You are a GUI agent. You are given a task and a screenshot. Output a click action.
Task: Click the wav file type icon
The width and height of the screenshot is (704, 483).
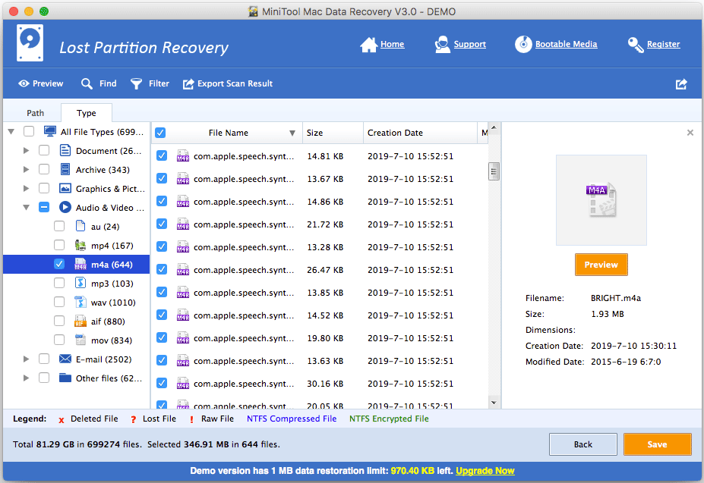(x=81, y=302)
